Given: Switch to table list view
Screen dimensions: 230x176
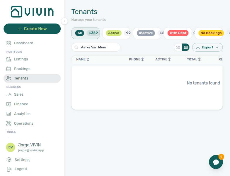Looking at the screenshot, I should point(186,47).
